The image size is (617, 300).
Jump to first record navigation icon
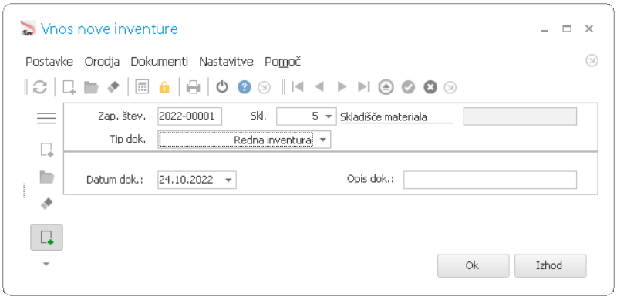click(298, 87)
